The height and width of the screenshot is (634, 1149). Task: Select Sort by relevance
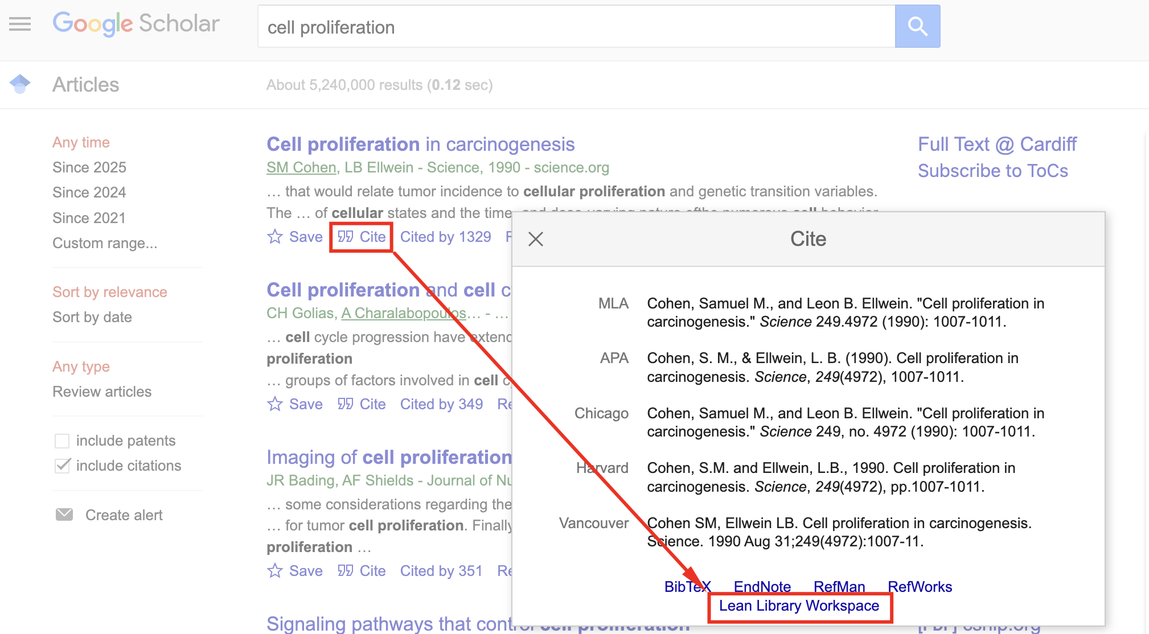[x=110, y=292]
